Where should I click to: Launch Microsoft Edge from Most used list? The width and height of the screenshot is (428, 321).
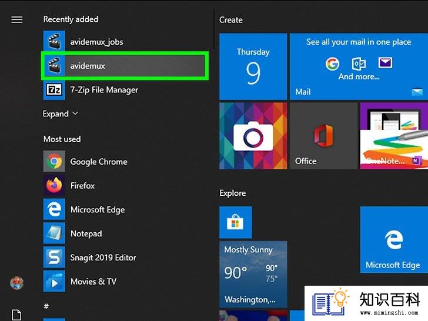124,209
